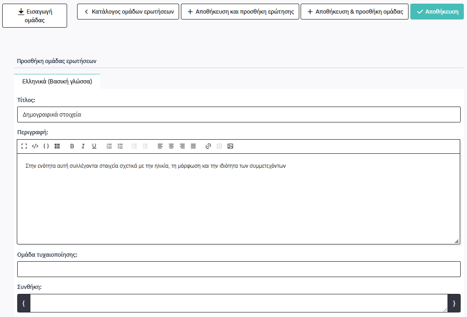
Task: Click the Ομάδα τυχαιοποίησης label
Action: tap(47, 255)
